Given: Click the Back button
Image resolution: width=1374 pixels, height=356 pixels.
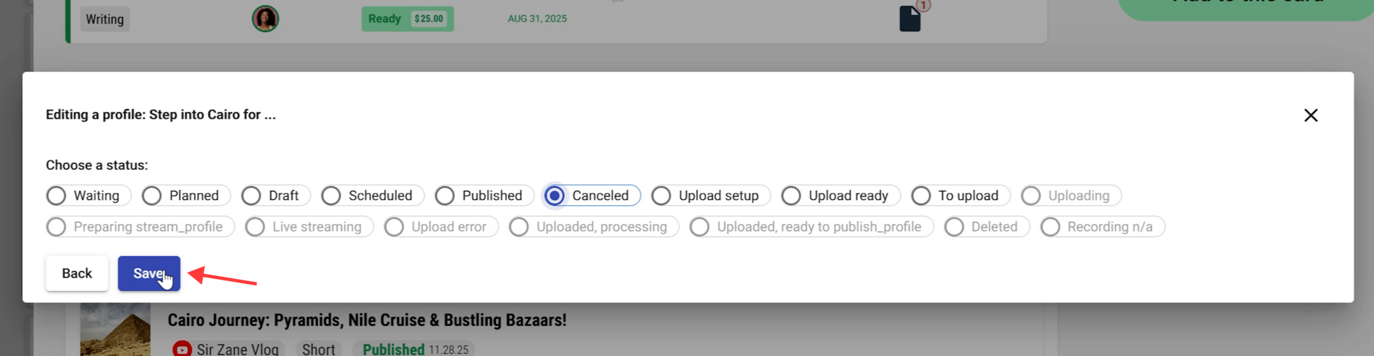Looking at the screenshot, I should point(77,273).
